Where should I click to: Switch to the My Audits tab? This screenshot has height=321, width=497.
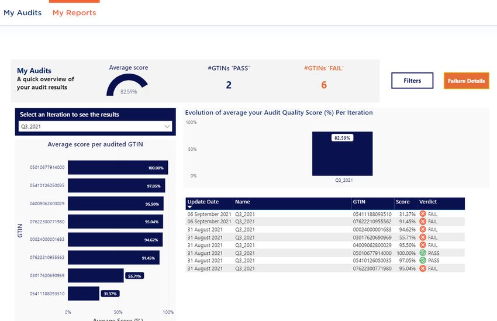coord(22,12)
